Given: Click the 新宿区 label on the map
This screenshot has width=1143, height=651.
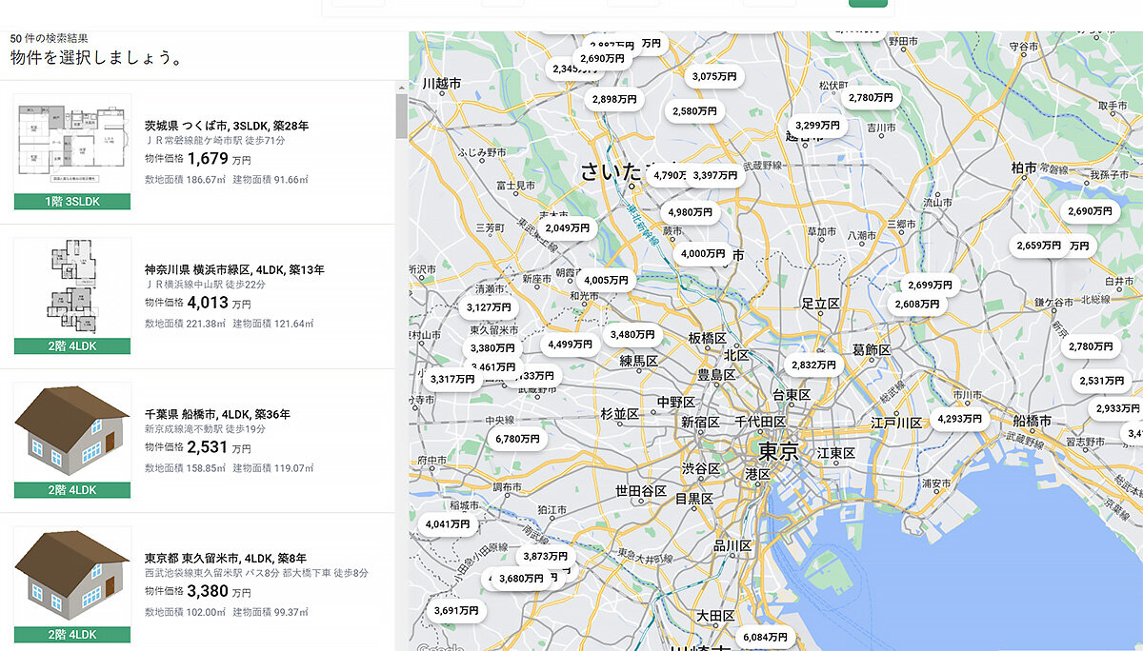Looking at the screenshot, I should click(700, 423).
